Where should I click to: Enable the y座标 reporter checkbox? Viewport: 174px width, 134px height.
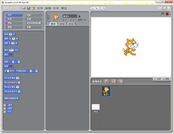5,108
